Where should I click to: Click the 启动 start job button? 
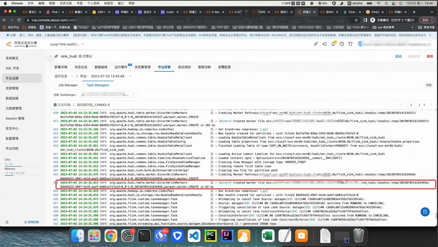pyautogui.click(x=398, y=56)
